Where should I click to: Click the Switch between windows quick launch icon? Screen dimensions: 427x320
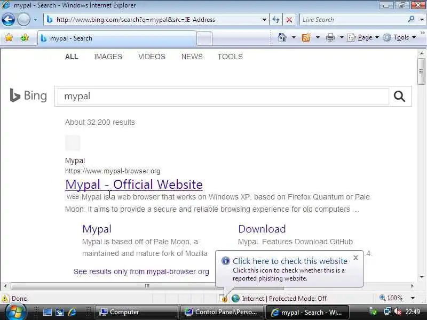60,312
